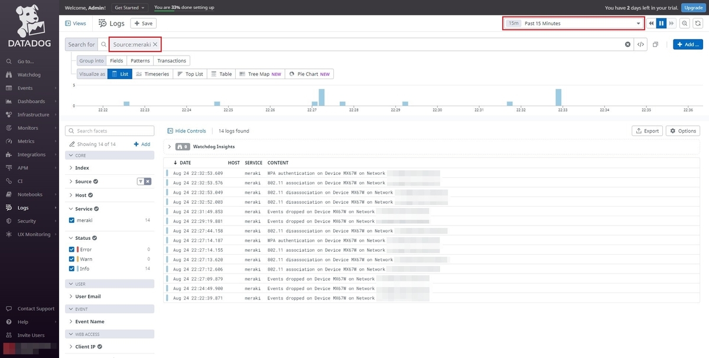Open the Get Started dropdown
The width and height of the screenshot is (709, 358).
coord(129,8)
